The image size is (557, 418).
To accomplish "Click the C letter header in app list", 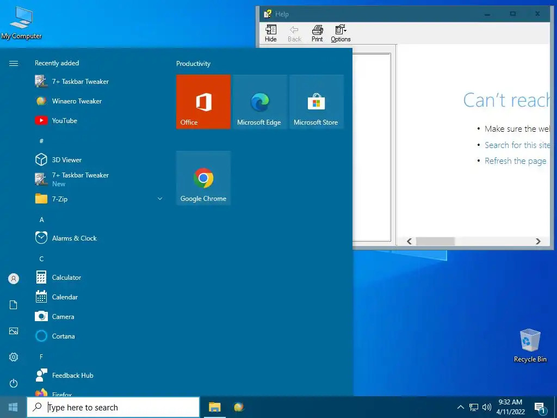I will [41, 259].
